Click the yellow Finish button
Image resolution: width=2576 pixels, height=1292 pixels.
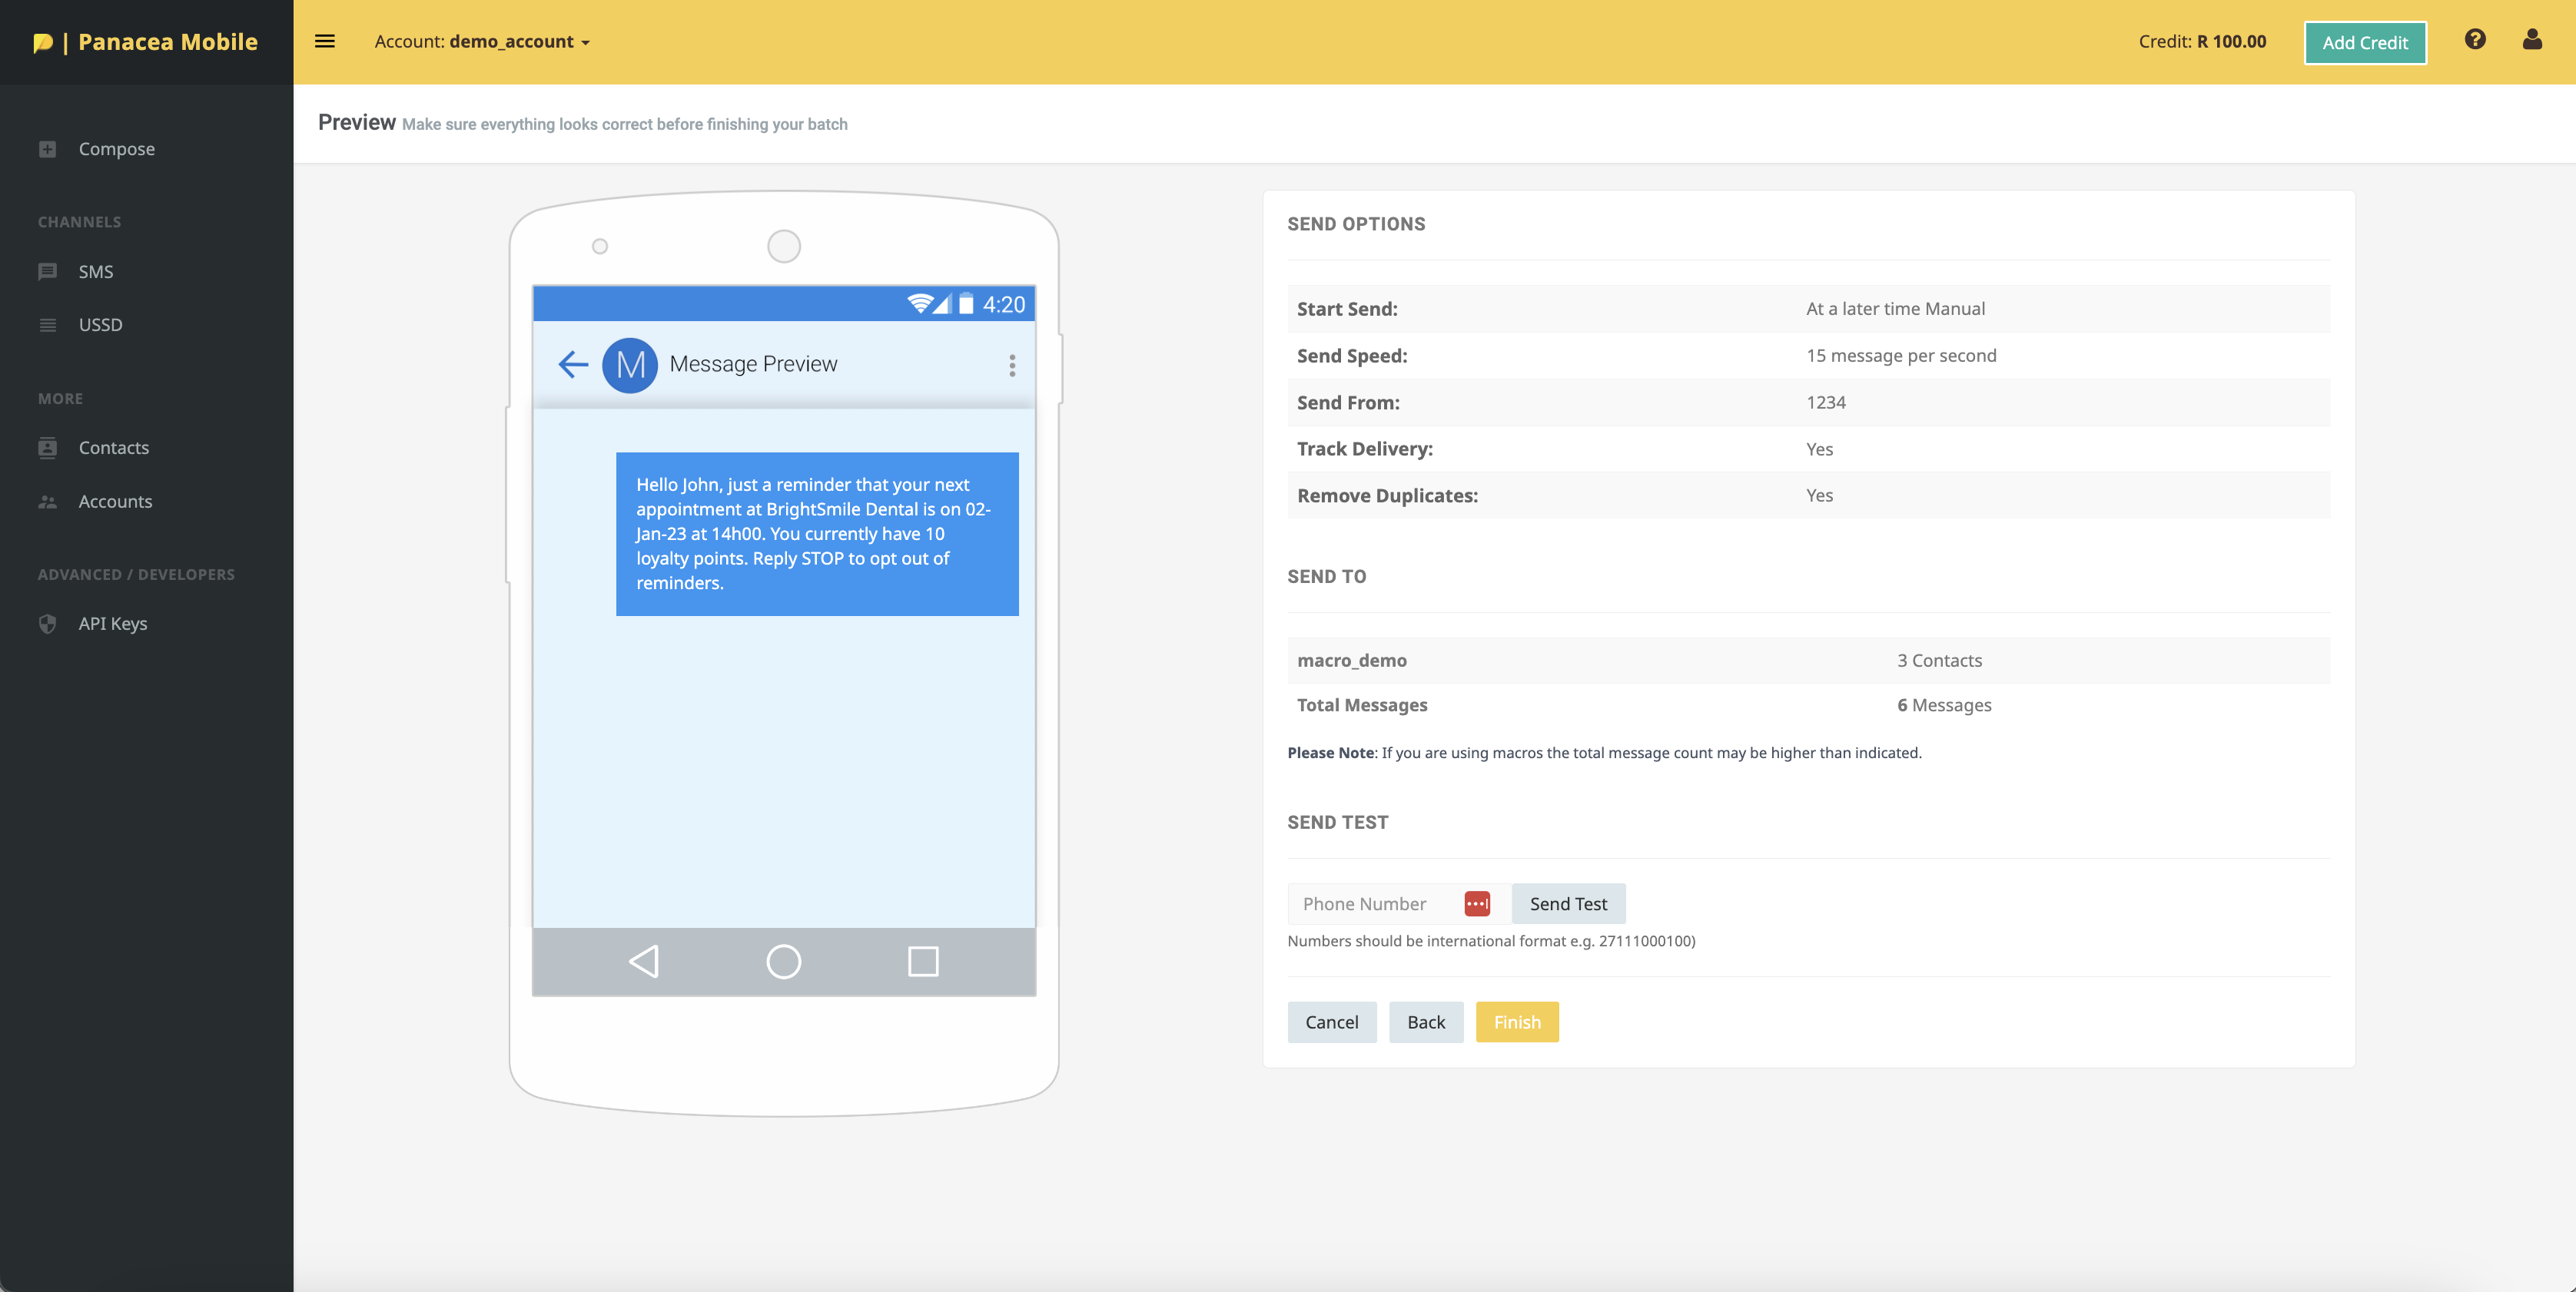[x=1516, y=1021]
